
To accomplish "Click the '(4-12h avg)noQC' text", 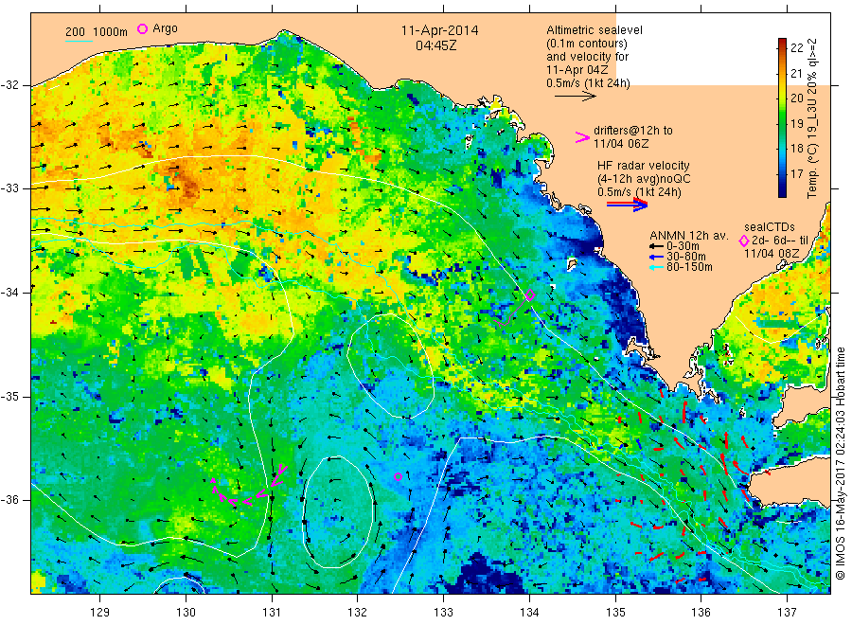I will [644, 179].
